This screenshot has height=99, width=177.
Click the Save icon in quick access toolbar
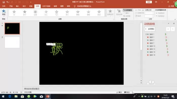[x=4, y=2]
